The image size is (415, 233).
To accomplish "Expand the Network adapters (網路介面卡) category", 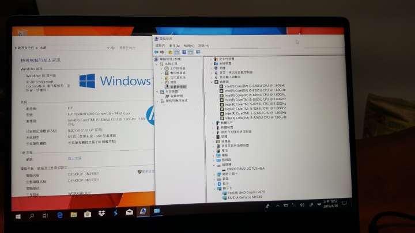I will click(x=214, y=174).
